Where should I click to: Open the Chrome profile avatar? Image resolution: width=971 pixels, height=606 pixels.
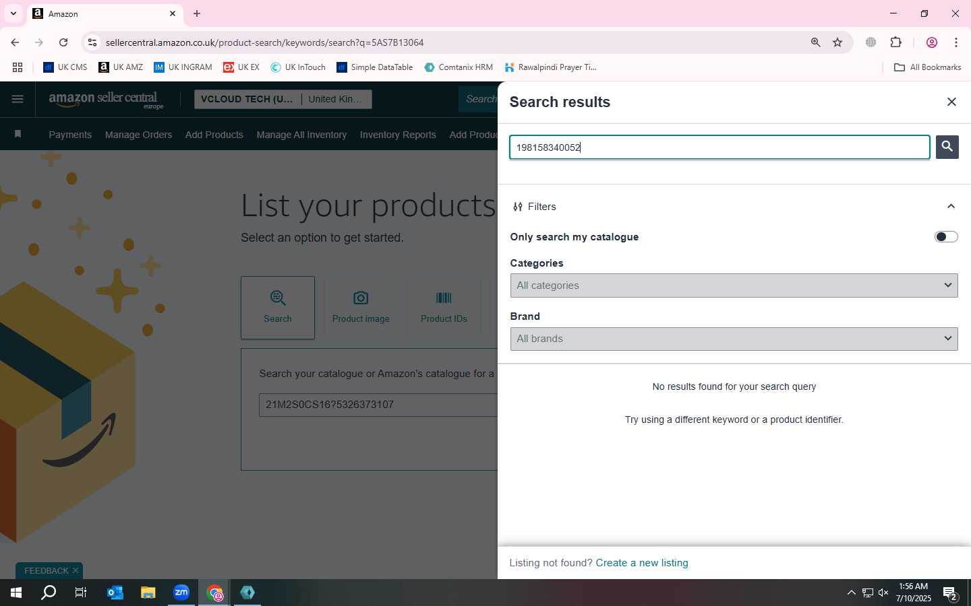931,42
